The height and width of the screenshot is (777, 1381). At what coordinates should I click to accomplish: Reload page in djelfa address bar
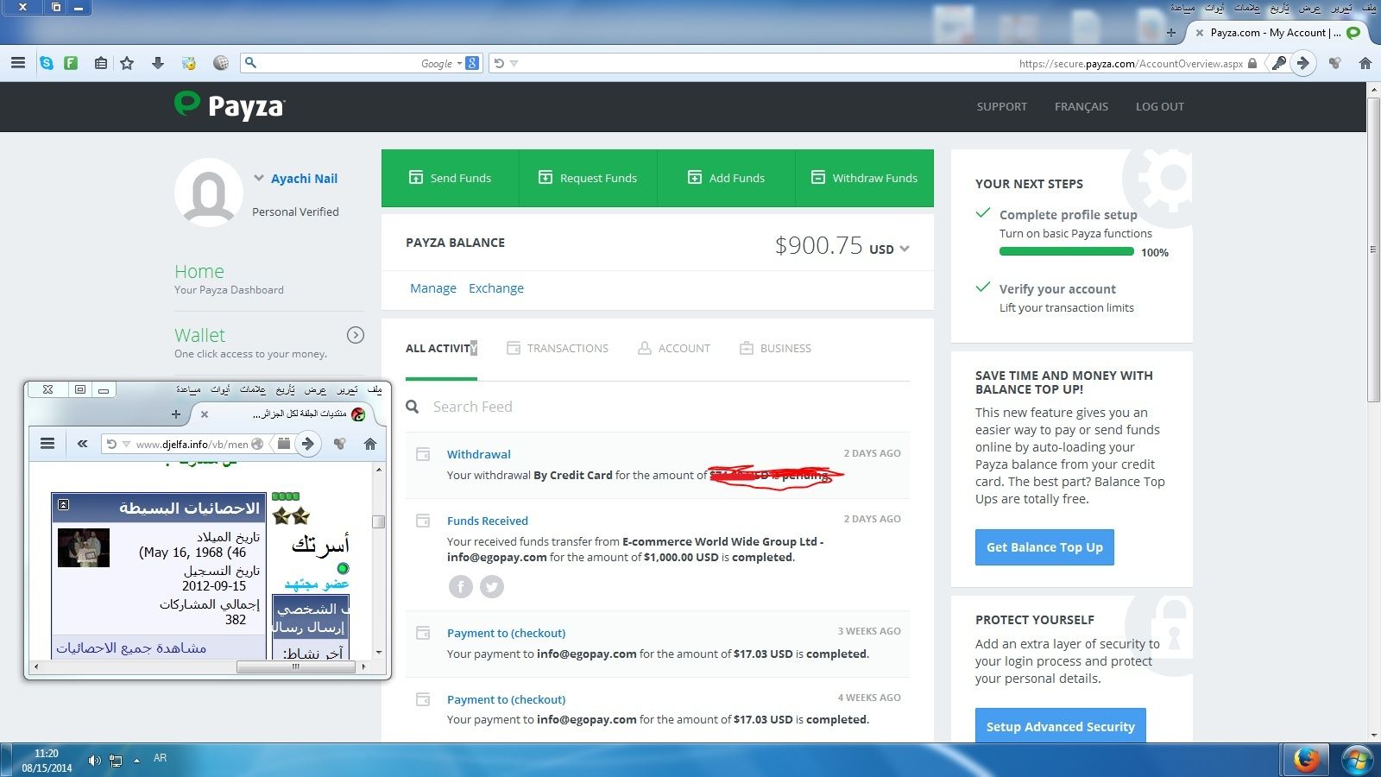pos(111,444)
